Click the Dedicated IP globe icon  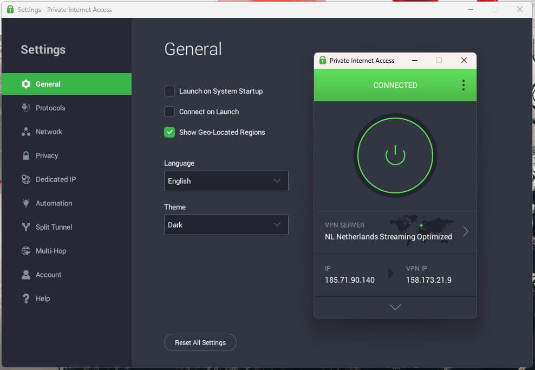[x=26, y=179]
